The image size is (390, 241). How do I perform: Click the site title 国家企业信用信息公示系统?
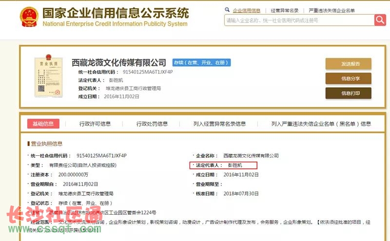pyautogui.click(x=116, y=13)
